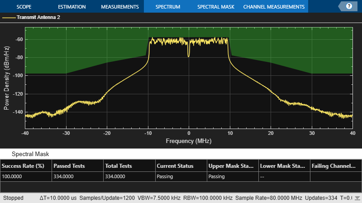The image size is (362, 203).
Task: Click the Upper Mask Status column header
Action: click(x=232, y=166)
